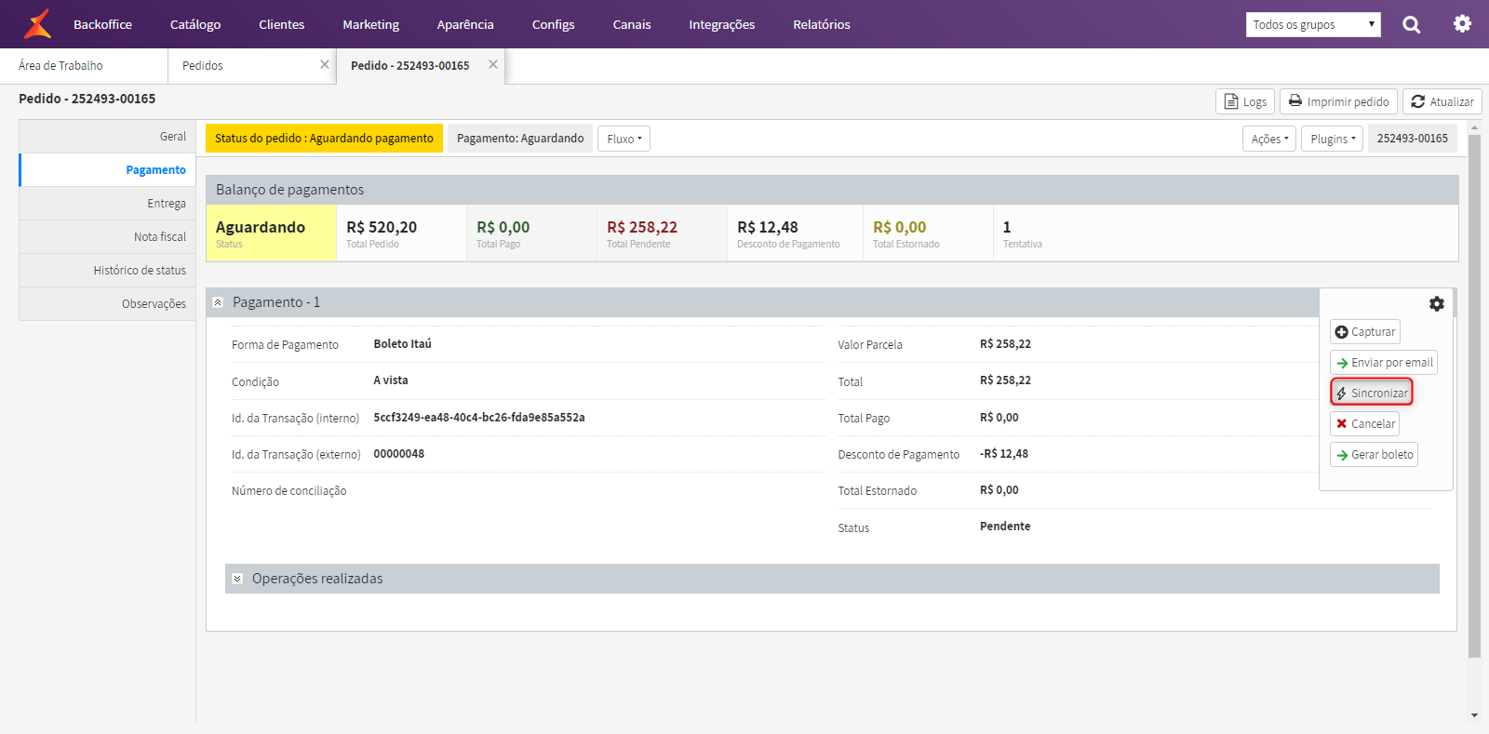Open the Todos os grupos dropdown

tap(1313, 25)
